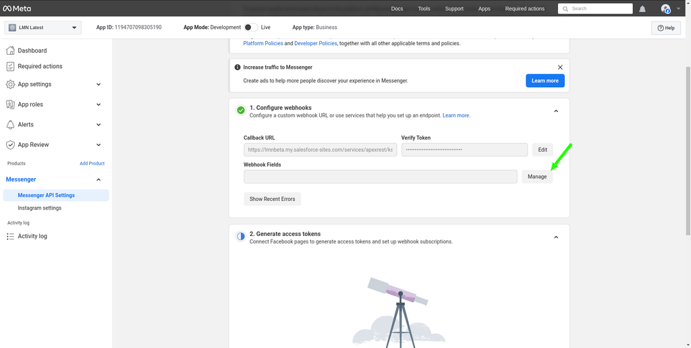
Task: Open the LMN Latest app selector dropdown
Action: pos(43,27)
